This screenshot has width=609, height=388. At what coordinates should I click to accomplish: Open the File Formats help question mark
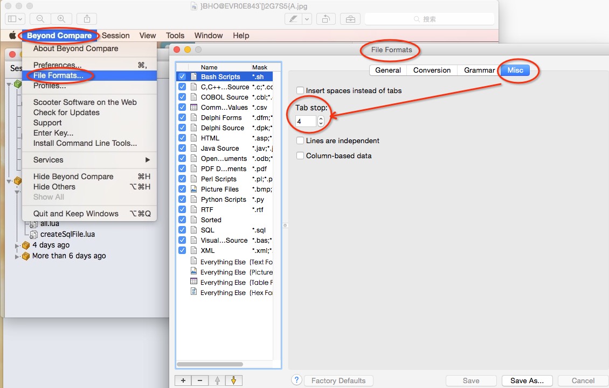coord(296,380)
